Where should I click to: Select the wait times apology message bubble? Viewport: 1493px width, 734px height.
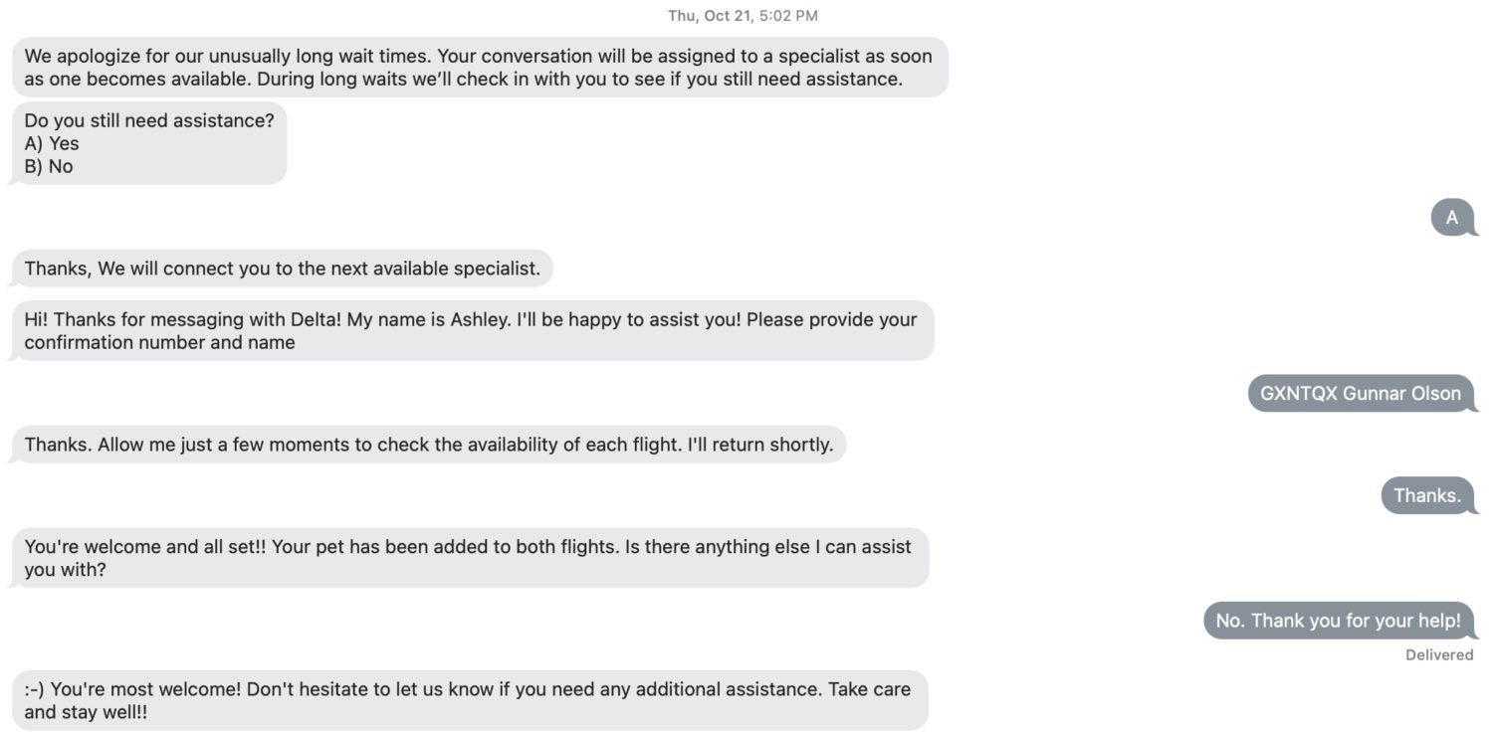point(478,67)
